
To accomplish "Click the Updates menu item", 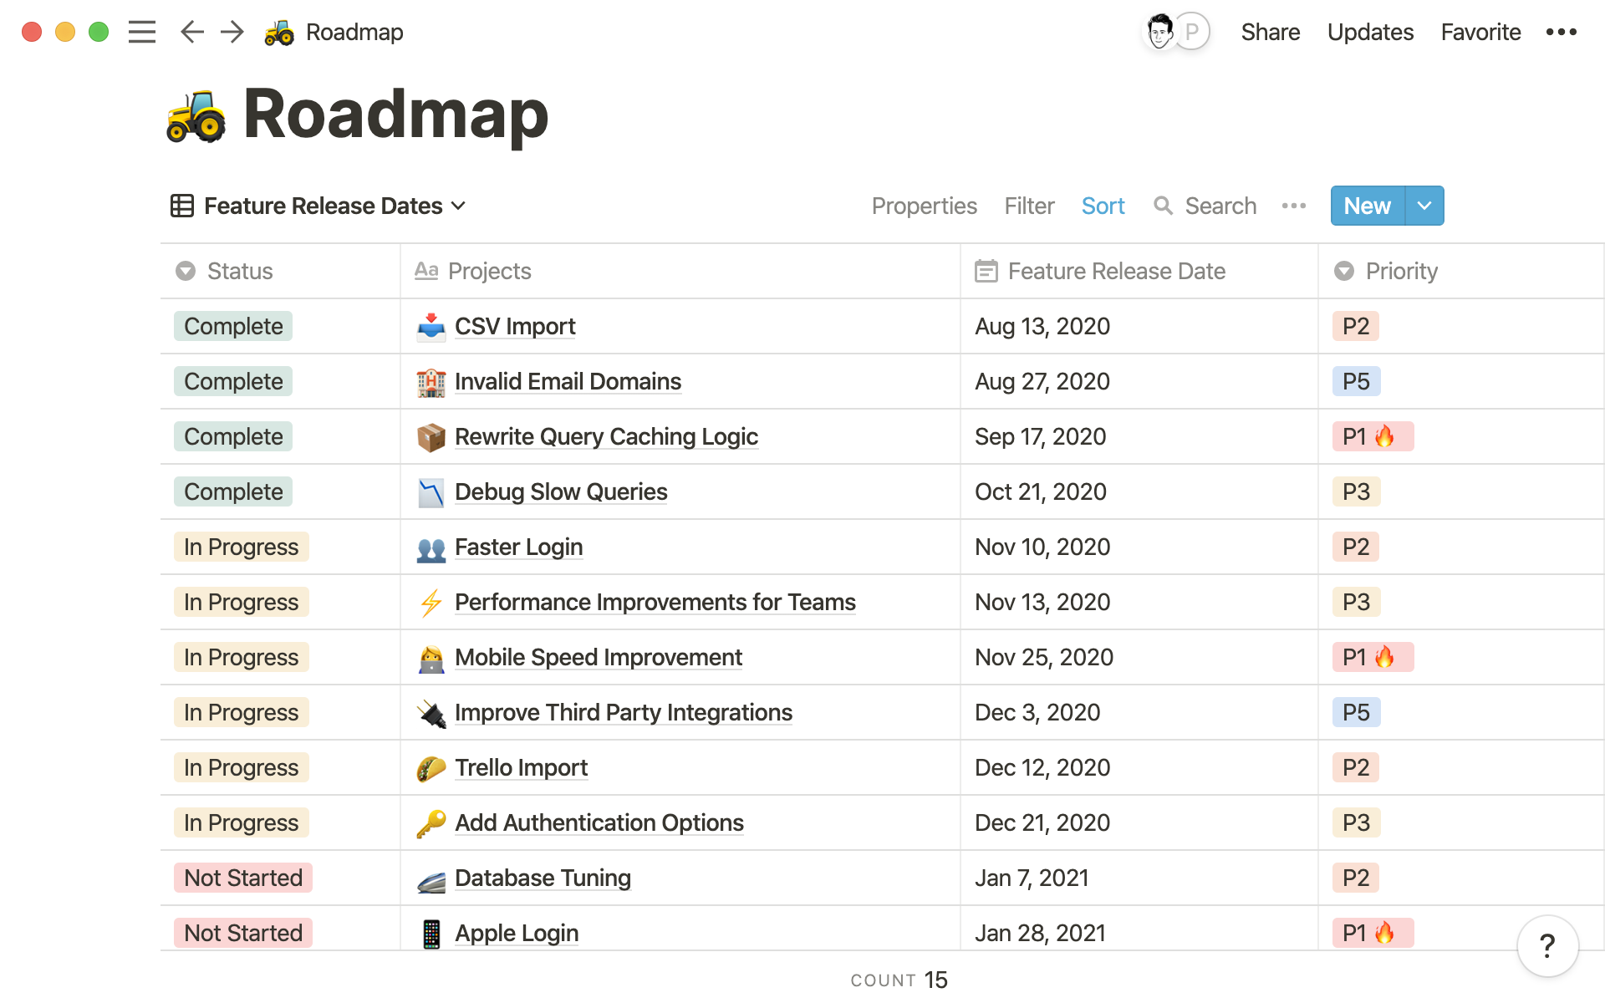I will [x=1370, y=33].
